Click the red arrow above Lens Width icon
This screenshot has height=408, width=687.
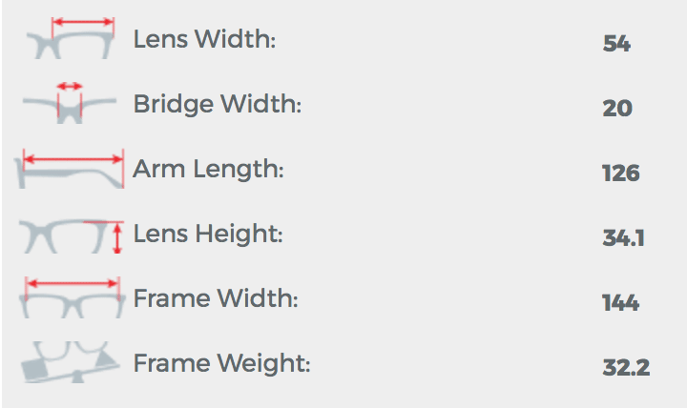[x=83, y=22]
